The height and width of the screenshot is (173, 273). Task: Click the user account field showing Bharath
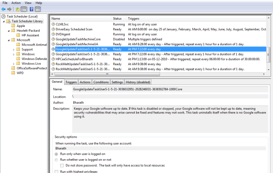160,148
